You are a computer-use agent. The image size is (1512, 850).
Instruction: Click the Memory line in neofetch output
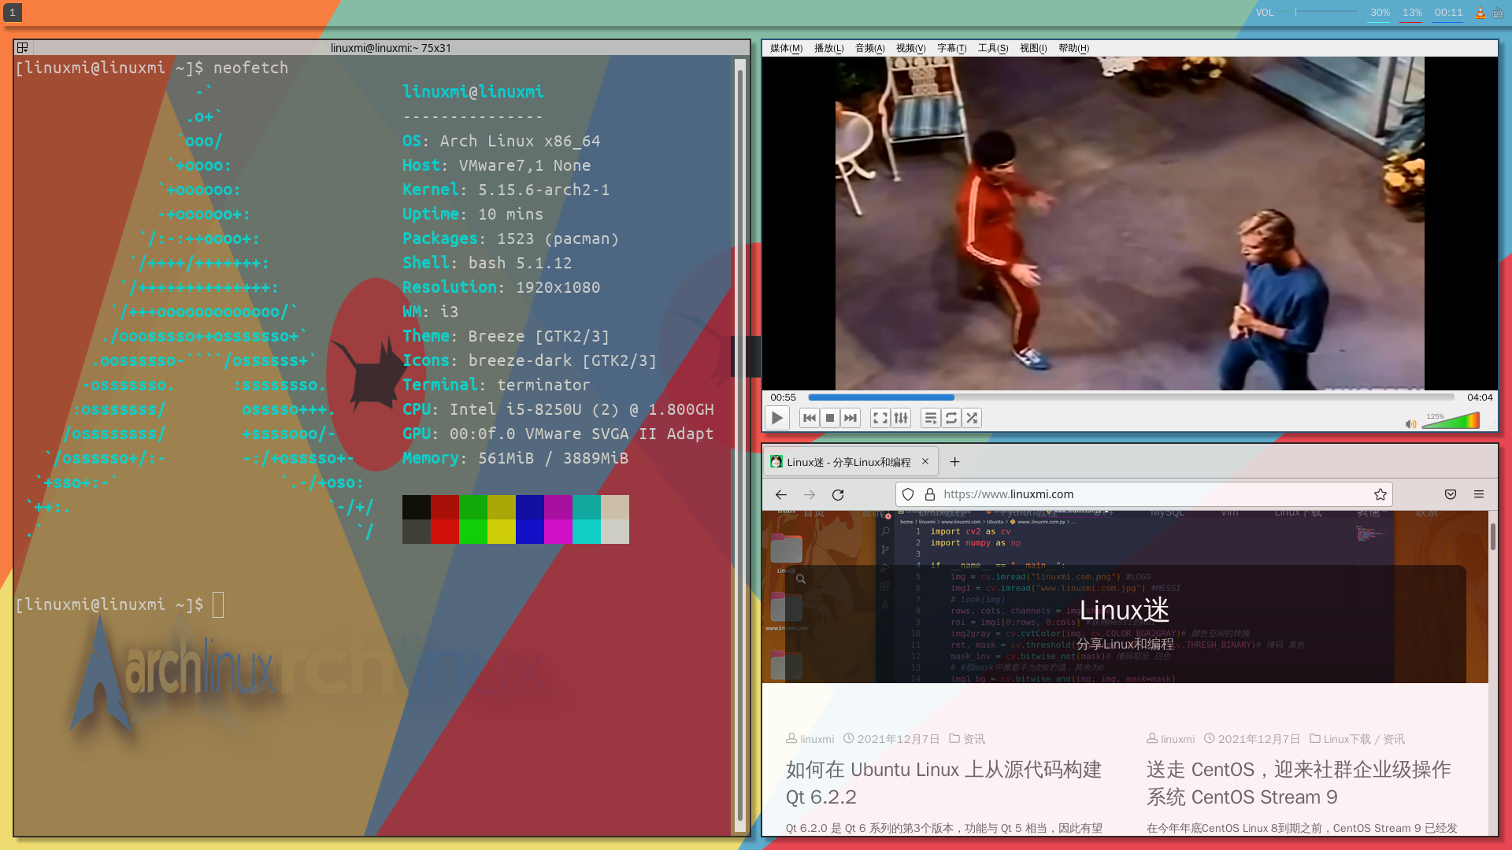pyautogui.click(x=515, y=458)
